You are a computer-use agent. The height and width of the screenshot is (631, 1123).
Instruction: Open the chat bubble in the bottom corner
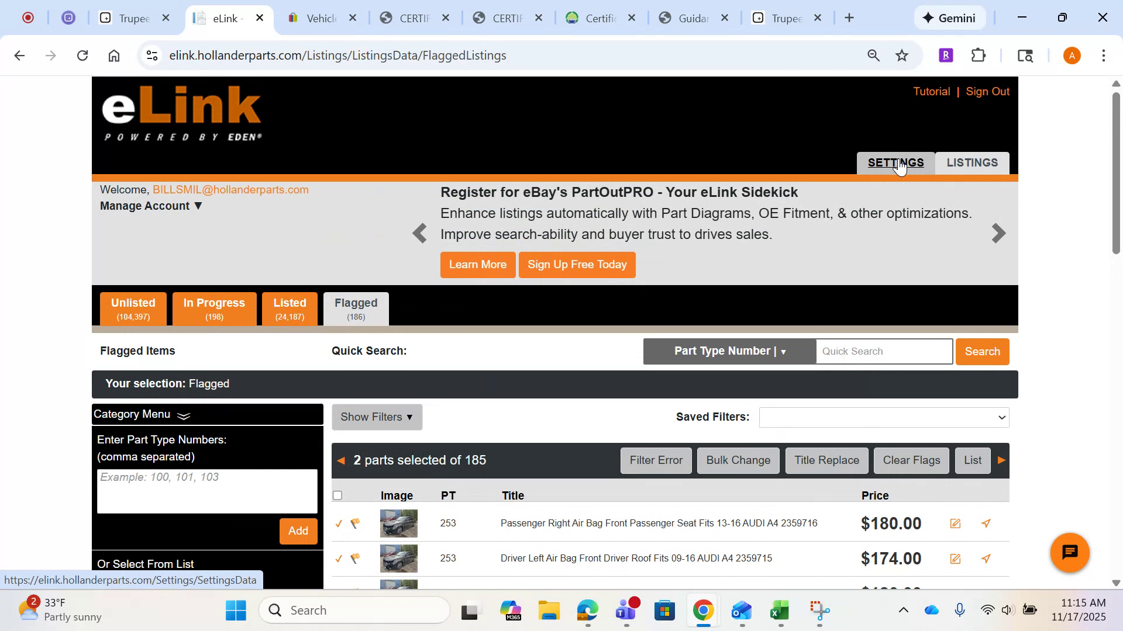tap(1069, 553)
